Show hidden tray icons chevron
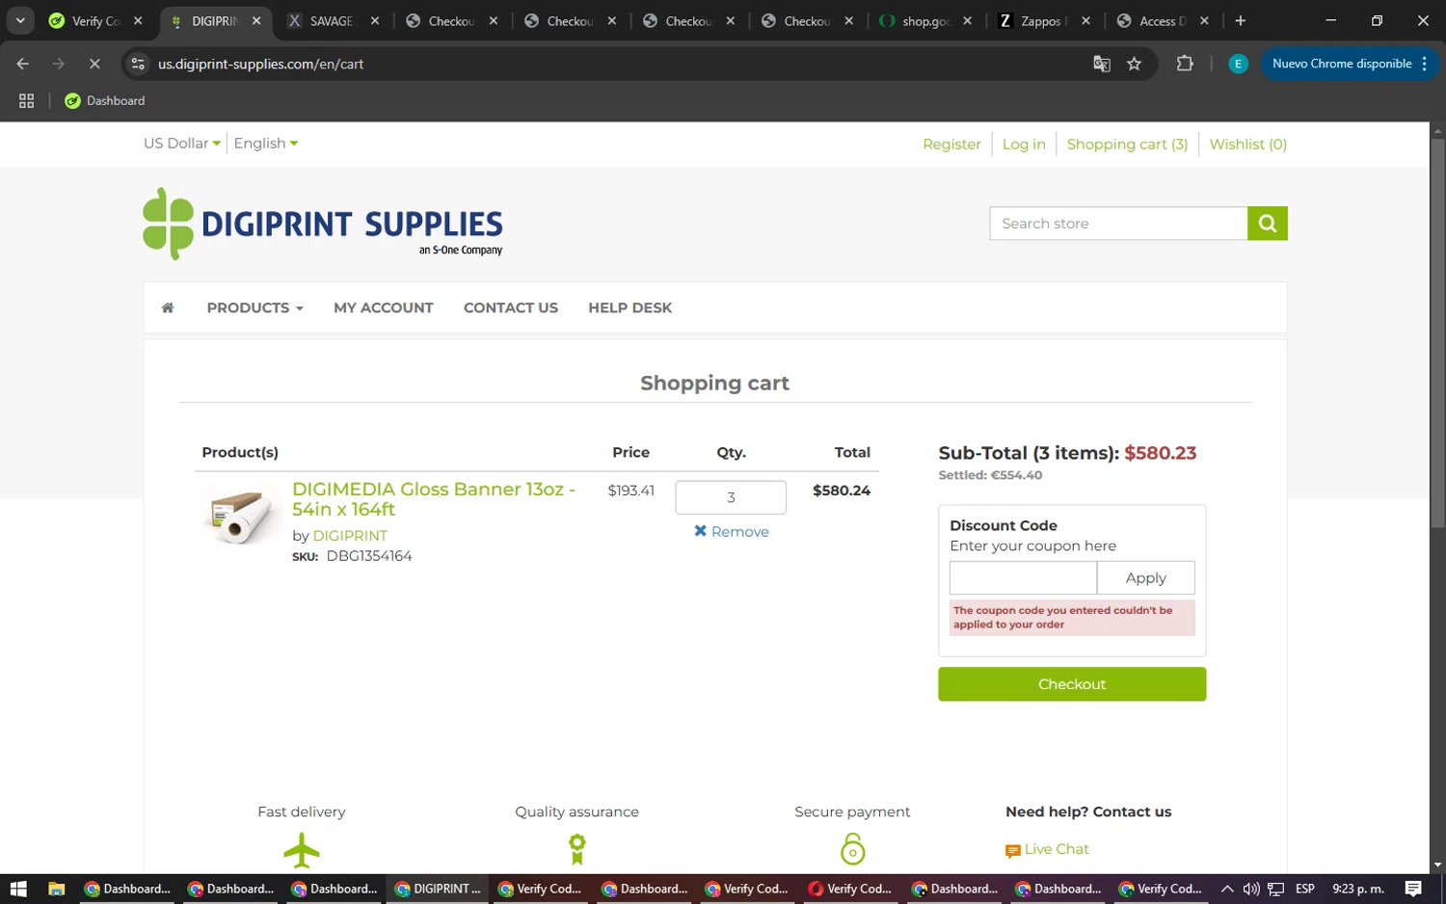 [1226, 889]
